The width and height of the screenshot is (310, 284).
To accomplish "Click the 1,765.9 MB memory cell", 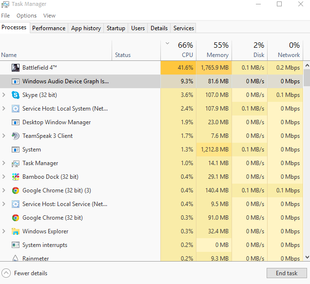I will click(214, 68).
